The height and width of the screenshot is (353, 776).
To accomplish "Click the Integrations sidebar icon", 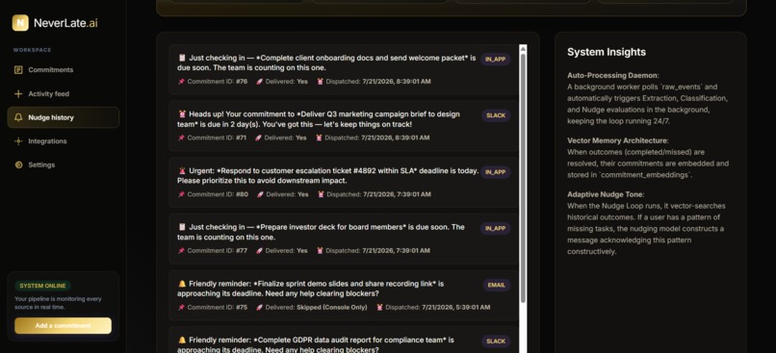I will 18,141.
